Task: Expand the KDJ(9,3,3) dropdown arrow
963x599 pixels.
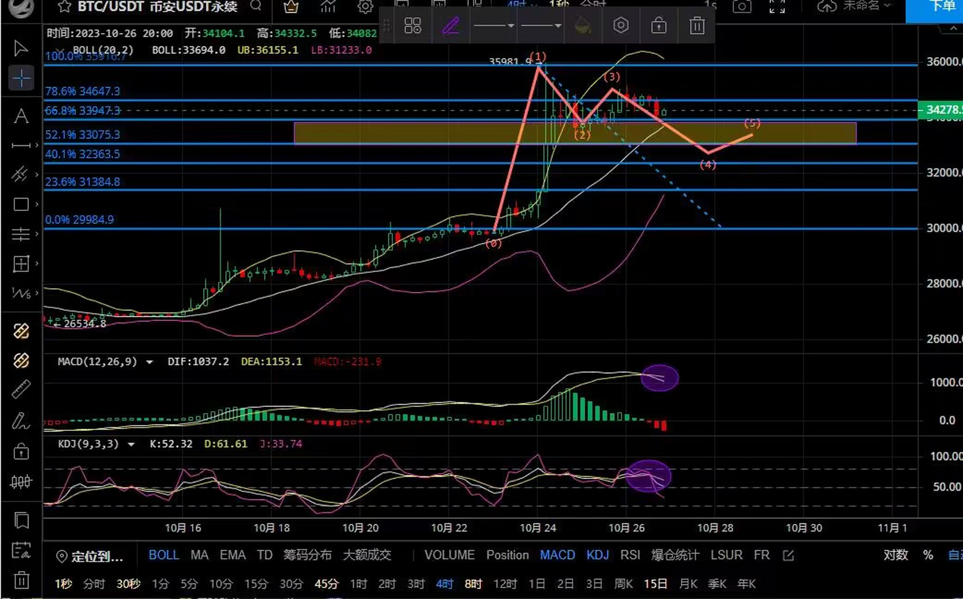Action: click(x=131, y=445)
